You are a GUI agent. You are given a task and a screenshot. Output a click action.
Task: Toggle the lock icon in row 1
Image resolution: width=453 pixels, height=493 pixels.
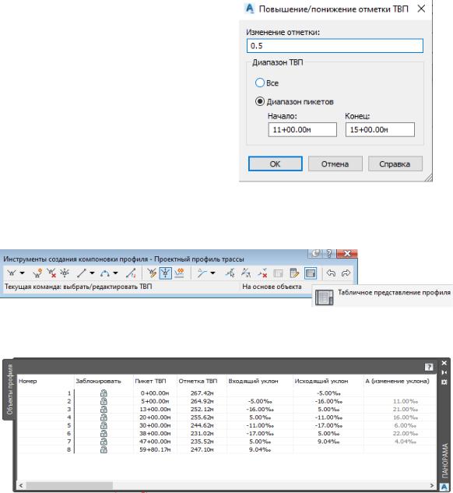click(104, 393)
